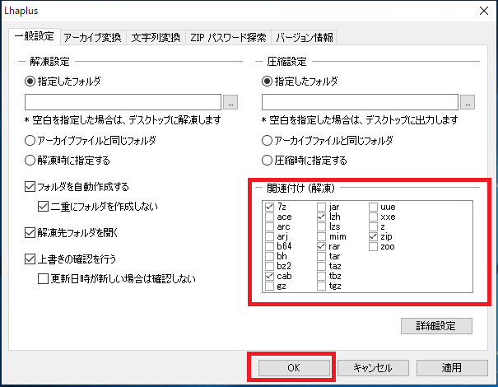Switch to the アーカイブ変換 tab
This screenshot has height=387, width=498.
pos(92,38)
